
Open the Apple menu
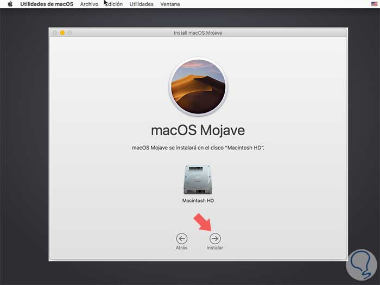point(10,4)
